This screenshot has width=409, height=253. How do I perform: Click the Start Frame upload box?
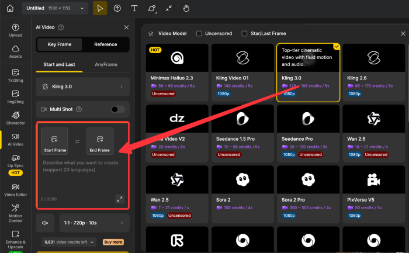54,141
